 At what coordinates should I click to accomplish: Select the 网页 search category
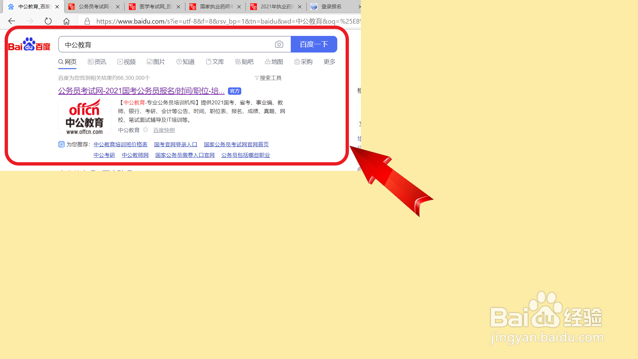[67, 62]
